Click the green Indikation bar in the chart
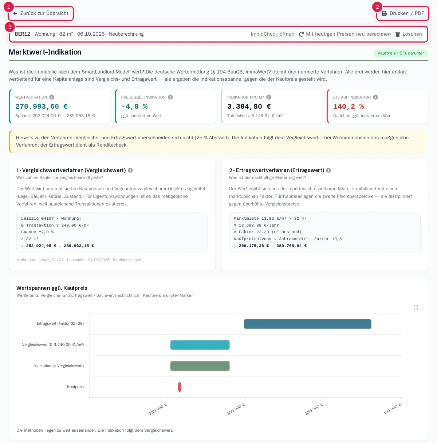This screenshot has width=437, height=443. 200,366
